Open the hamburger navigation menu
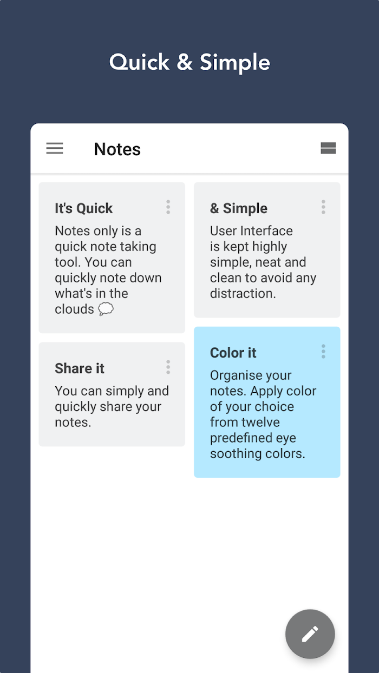The width and height of the screenshot is (379, 673). pos(55,148)
